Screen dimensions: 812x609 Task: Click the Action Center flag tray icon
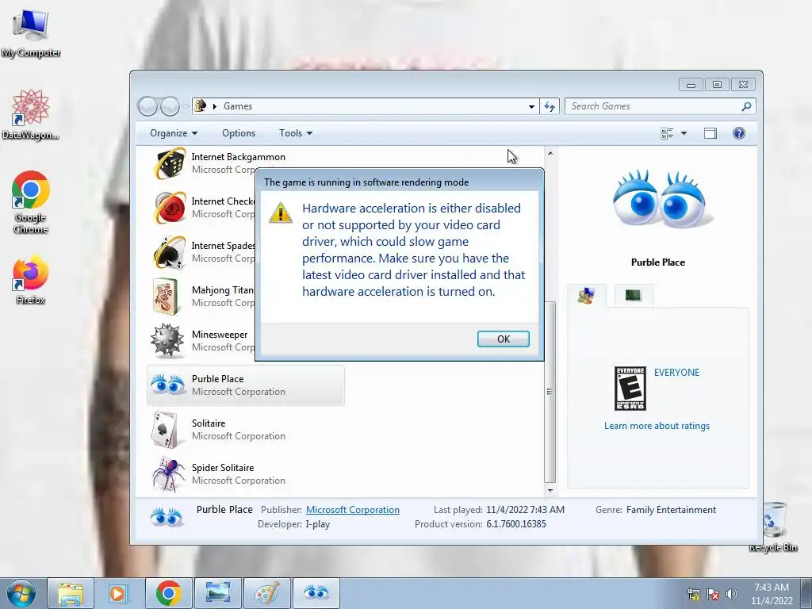[713, 594]
